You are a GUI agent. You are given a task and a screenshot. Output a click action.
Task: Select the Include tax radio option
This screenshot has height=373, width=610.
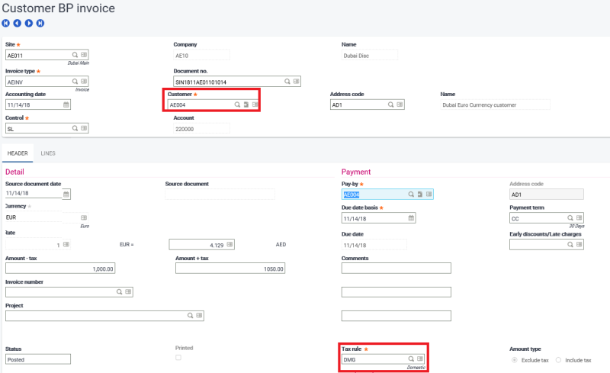click(x=559, y=359)
